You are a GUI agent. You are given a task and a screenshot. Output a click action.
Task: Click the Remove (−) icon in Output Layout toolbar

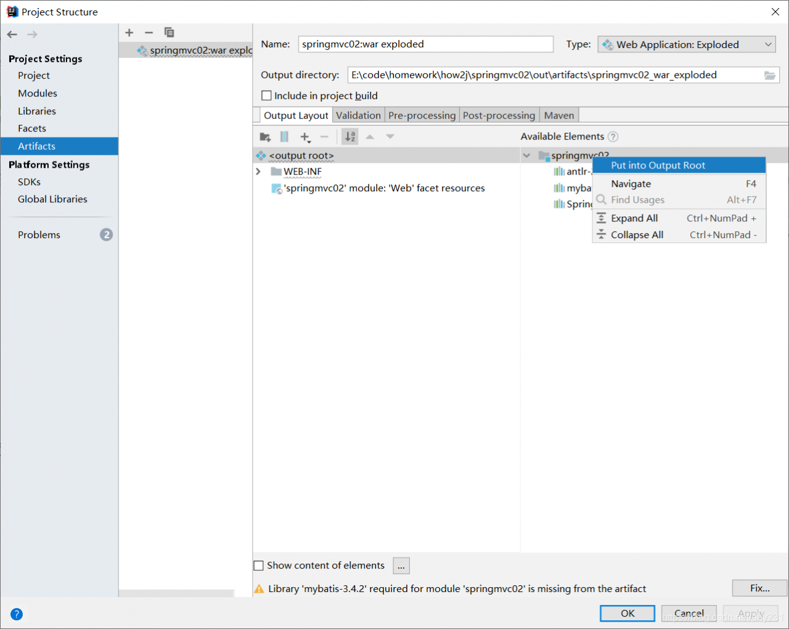[324, 136]
